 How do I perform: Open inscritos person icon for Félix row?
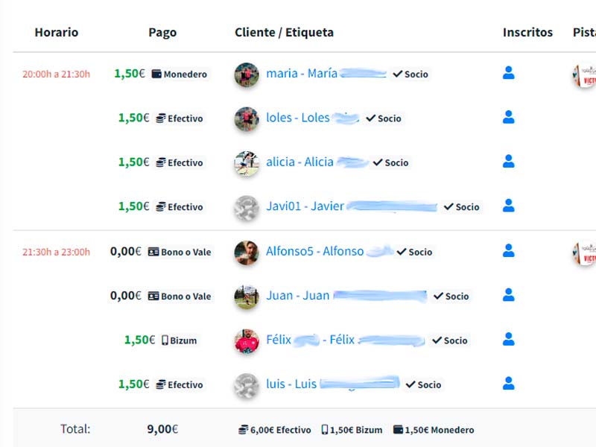point(508,339)
